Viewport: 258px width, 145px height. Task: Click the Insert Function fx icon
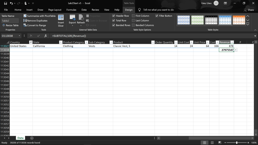[46, 36]
